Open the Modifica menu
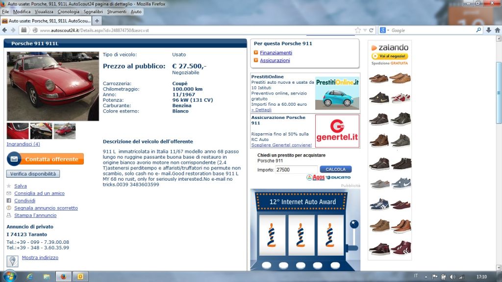The width and height of the screenshot is (502, 282). [x=22, y=12]
